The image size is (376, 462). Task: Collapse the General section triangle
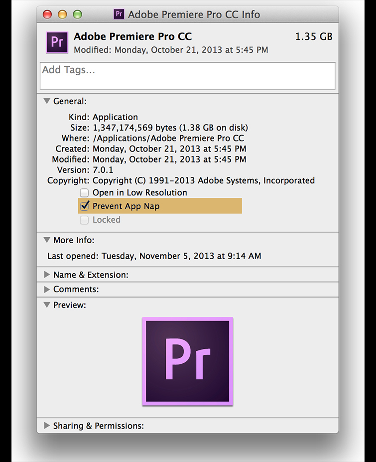tap(47, 101)
